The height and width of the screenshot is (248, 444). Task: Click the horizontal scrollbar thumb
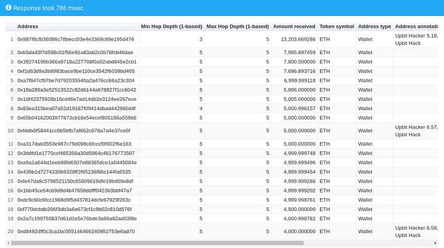pos(157,243)
